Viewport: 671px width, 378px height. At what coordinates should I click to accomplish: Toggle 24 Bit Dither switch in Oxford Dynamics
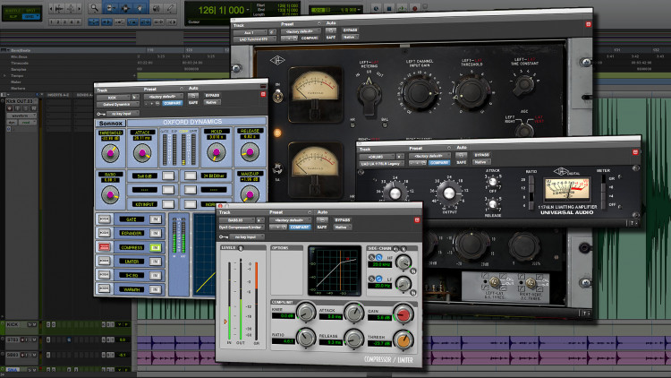coord(191,176)
